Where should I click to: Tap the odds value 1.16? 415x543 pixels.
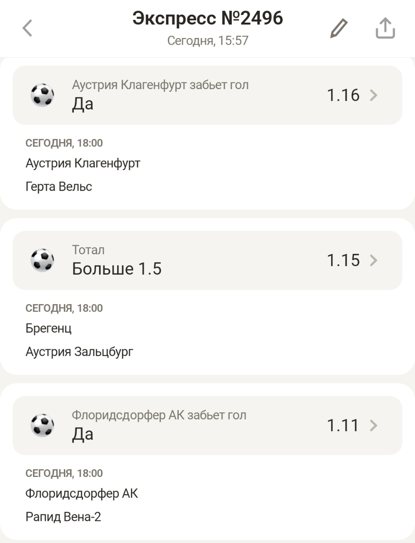[x=343, y=95]
